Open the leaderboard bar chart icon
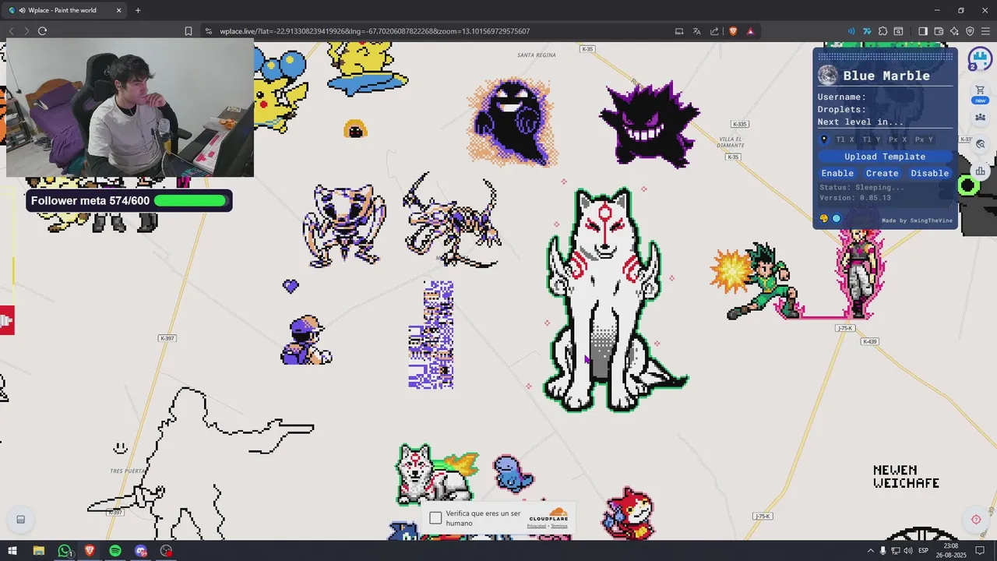Viewport: 997px width, 561px height. click(980, 171)
